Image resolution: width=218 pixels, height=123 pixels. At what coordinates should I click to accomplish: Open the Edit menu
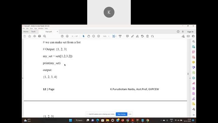pyautogui.click(x=27, y=28)
